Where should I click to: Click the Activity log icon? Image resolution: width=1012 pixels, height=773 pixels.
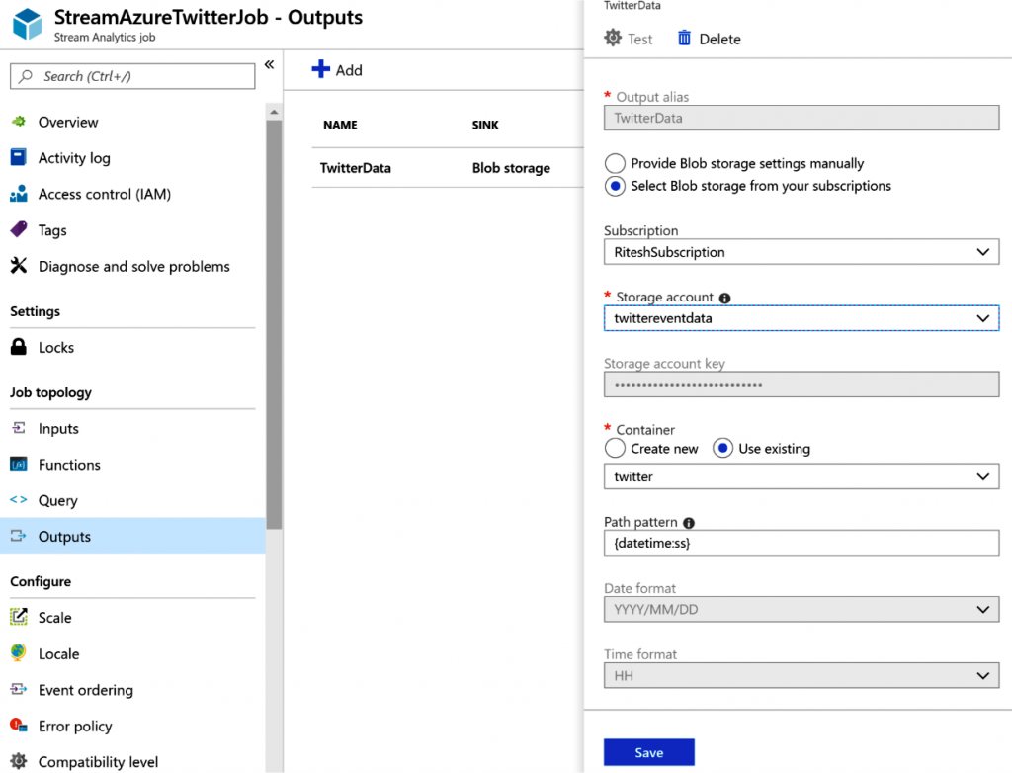(18, 158)
